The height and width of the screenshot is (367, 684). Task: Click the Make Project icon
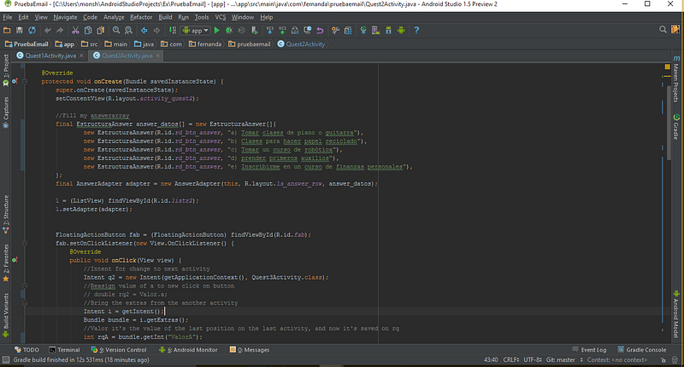(173, 30)
